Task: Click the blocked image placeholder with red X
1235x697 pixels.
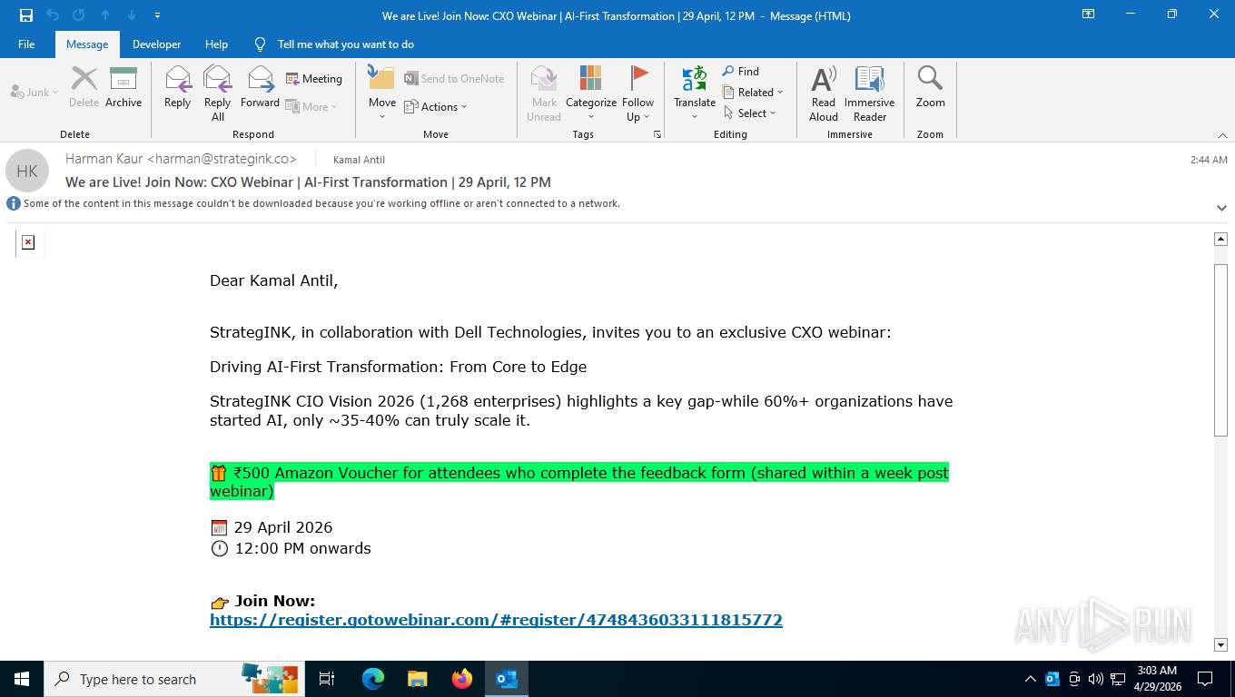Action: click(28, 242)
